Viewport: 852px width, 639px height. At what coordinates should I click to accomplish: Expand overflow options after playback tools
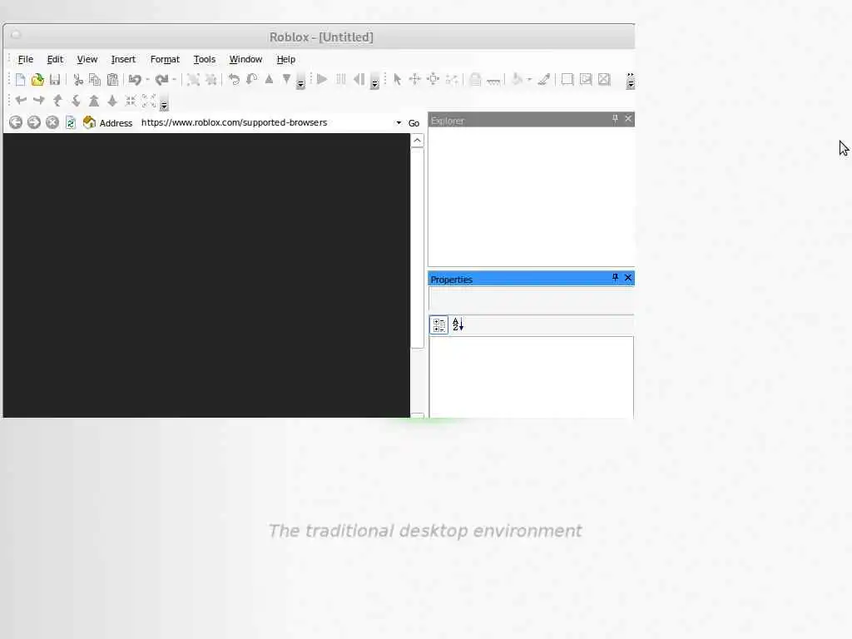click(374, 81)
